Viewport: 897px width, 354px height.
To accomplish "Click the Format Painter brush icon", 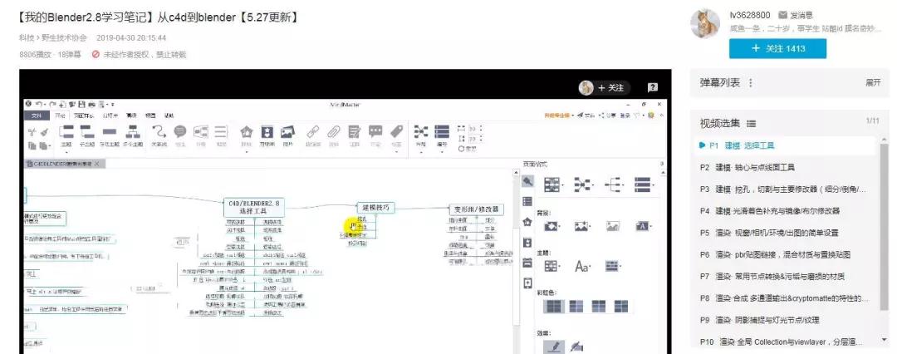I will click(x=45, y=132).
